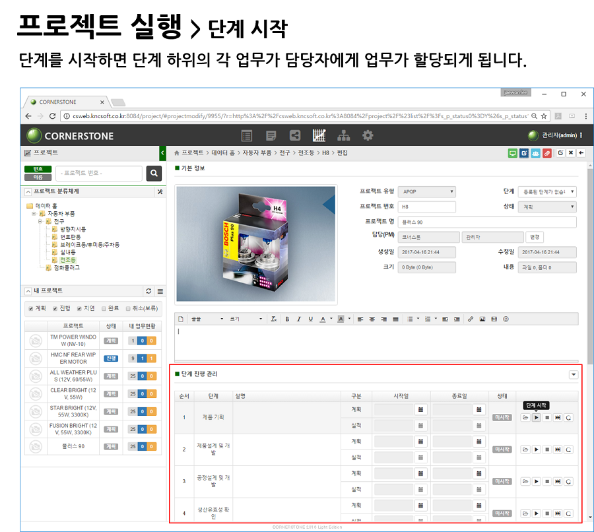
Task: Click the 변경 button next to 담당(PM)
Action: tap(535, 237)
